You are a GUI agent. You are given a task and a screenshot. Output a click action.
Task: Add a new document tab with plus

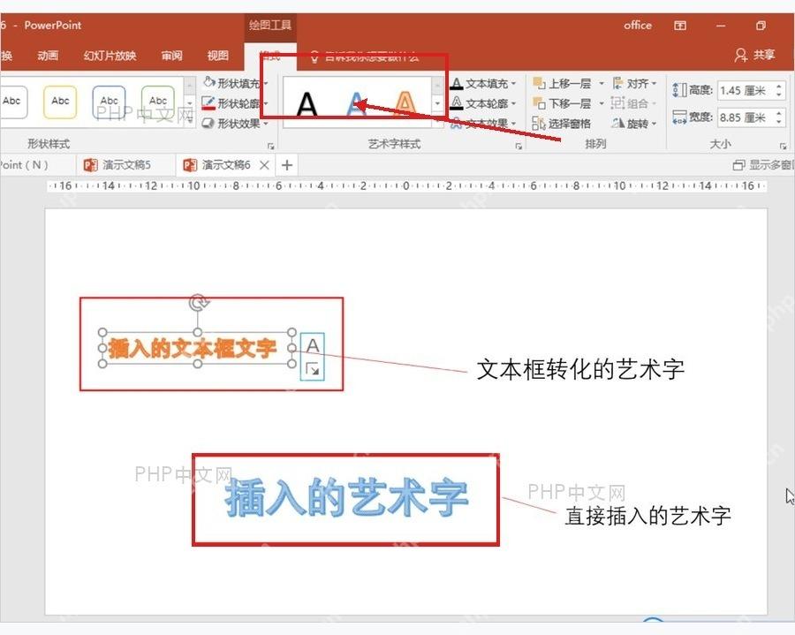287,164
